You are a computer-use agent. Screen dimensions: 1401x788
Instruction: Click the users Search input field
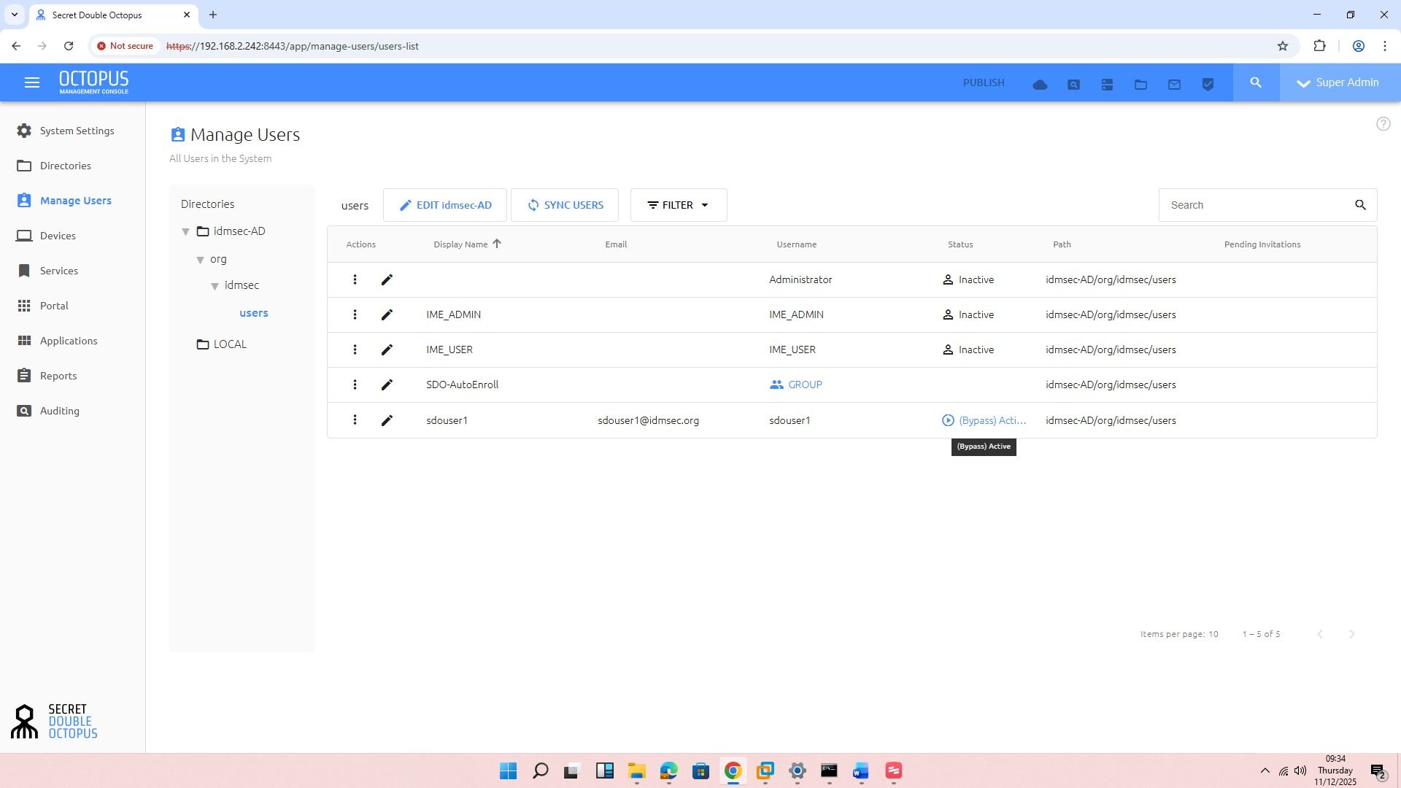coord(1255,205)
